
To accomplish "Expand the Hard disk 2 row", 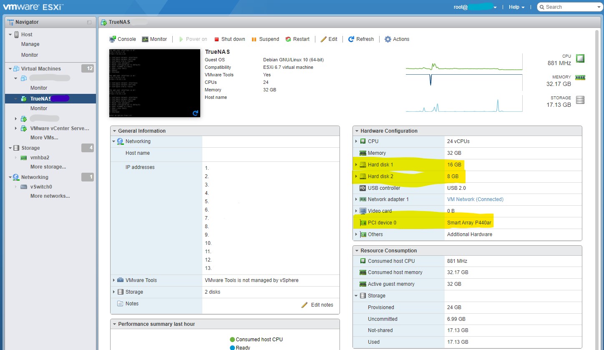I will pos(356,176).
